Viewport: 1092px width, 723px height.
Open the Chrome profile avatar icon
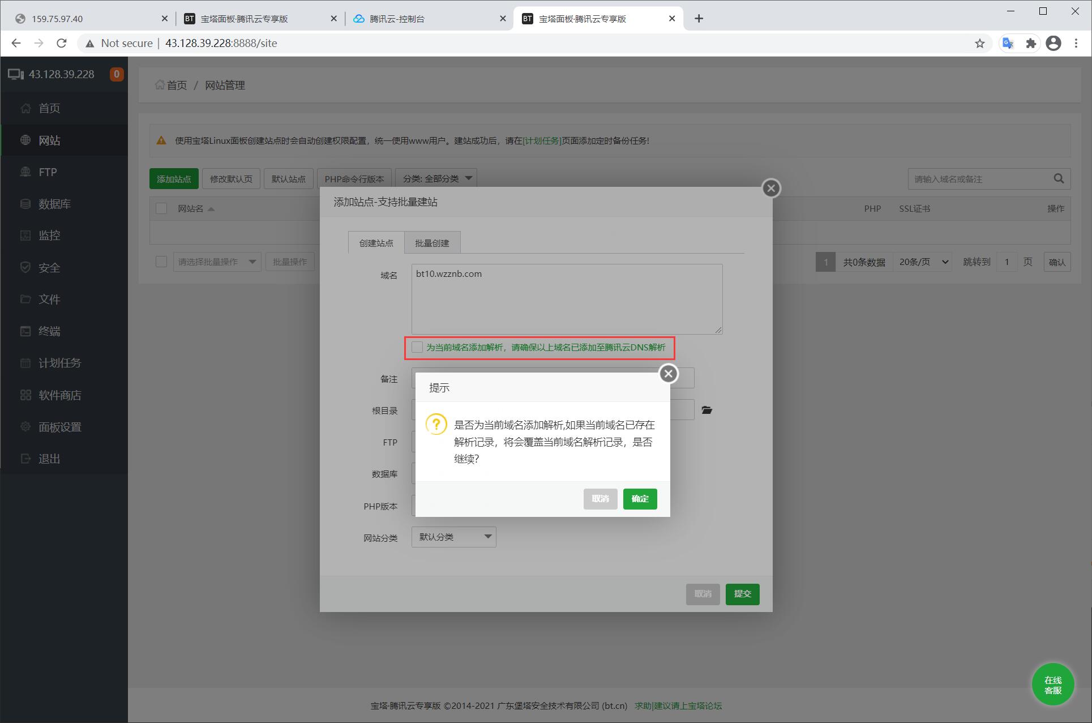point(1054,43)
